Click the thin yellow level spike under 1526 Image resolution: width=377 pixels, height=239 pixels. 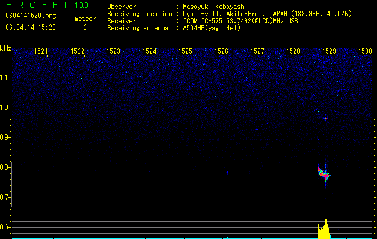point(228,235)
